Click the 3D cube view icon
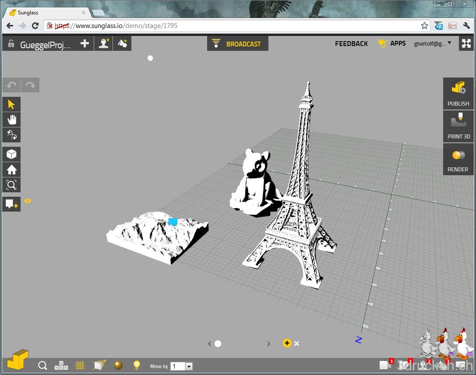 [x=11, y=154]
